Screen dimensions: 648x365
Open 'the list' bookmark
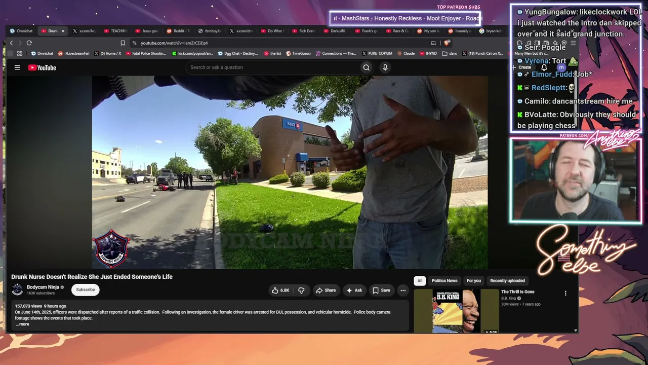[272, 53]
